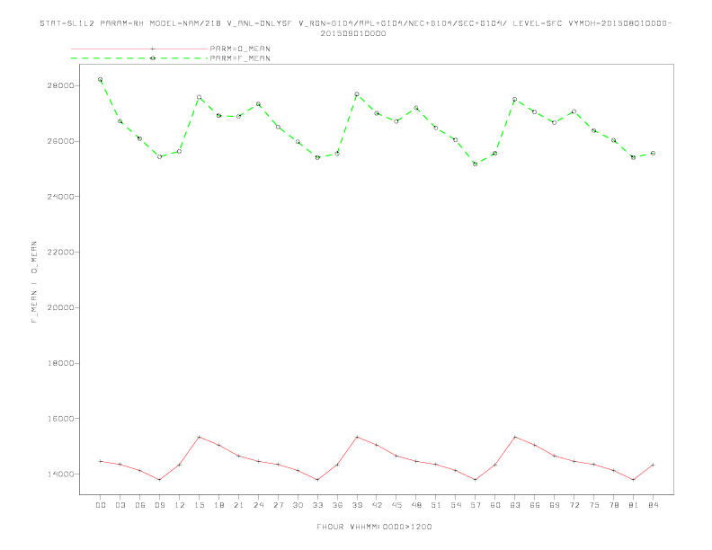The width and height of the screenshot is (712, 550).
Task: Click the x-axis label FHOUR VHHMM:0000>1200
Action: point(374,527)
